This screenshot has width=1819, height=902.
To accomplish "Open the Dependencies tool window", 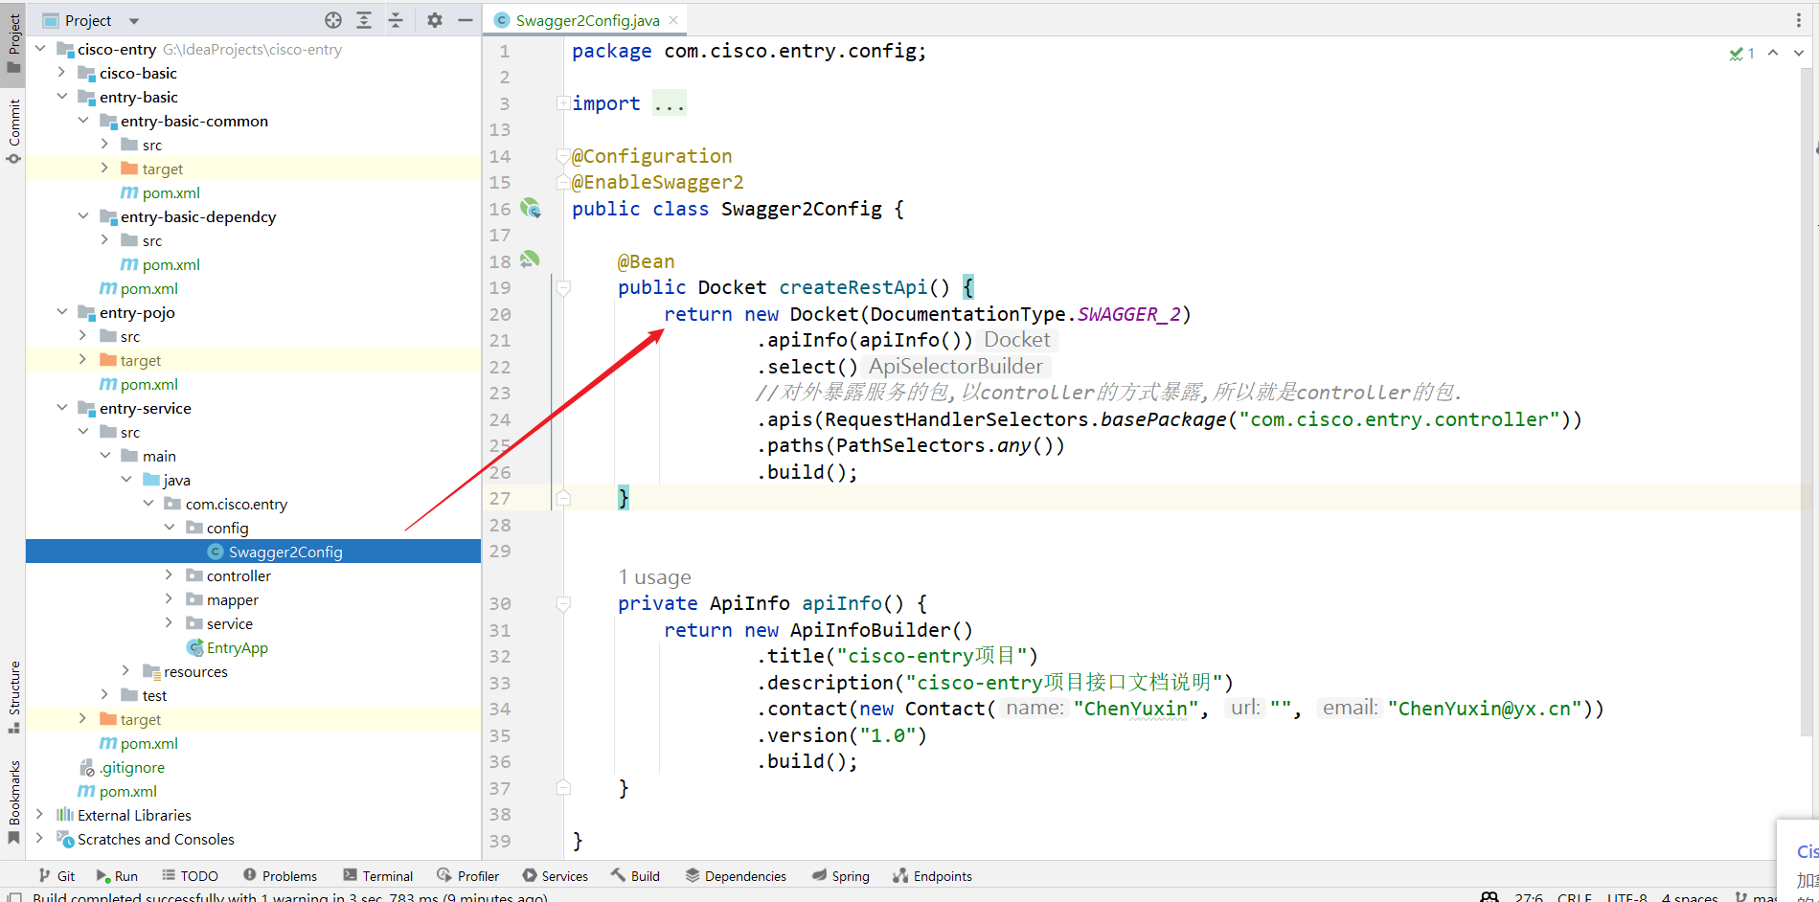I will pyautogui.click(x=736, y=875).
